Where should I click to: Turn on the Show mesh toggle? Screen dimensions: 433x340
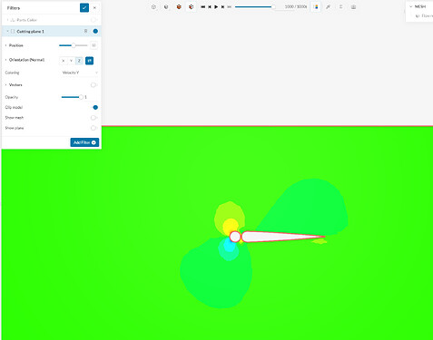coord(93,118)
